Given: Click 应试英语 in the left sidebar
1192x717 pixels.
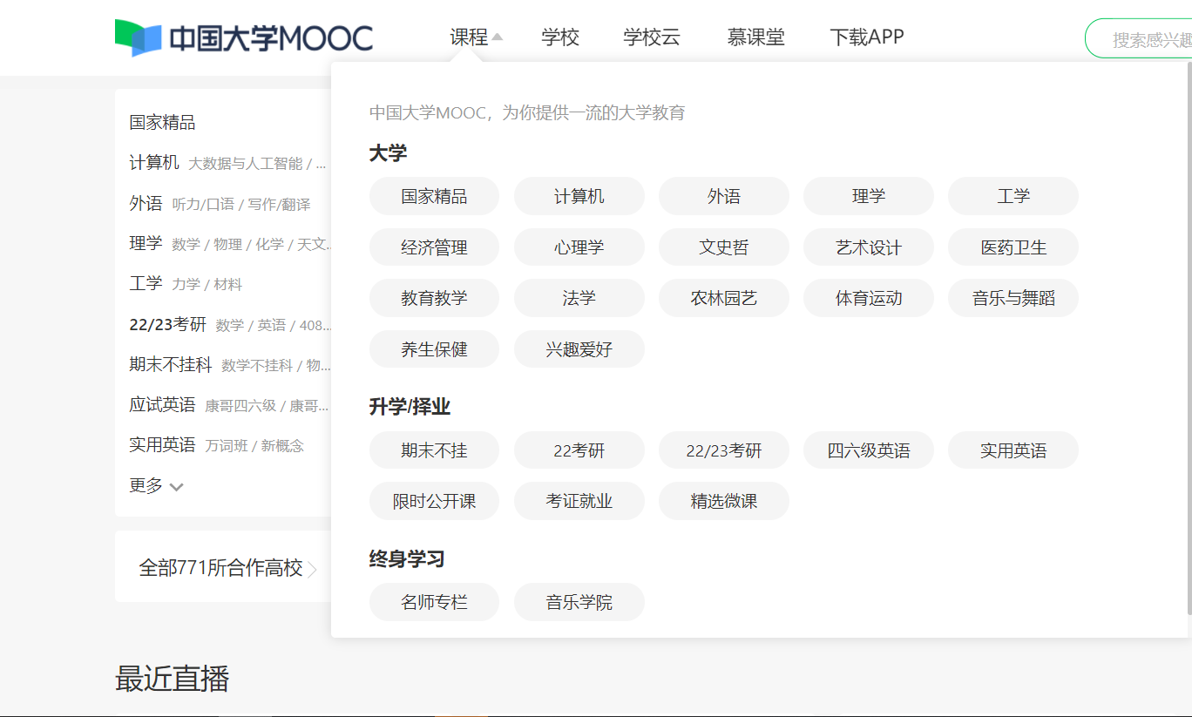Looking at the screenshot, I should coord(162,404).
